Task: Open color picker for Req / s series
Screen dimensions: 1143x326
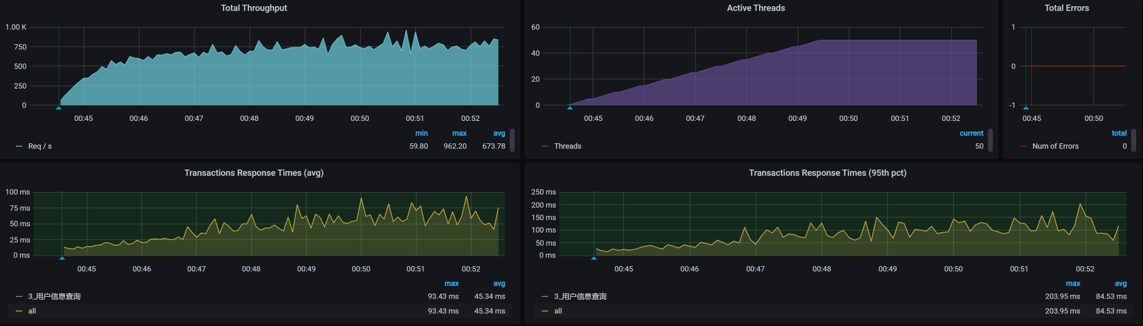Action: pyautogui.click(x=19, y=146)
